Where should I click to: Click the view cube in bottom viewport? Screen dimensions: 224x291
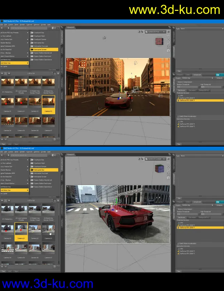159,169
